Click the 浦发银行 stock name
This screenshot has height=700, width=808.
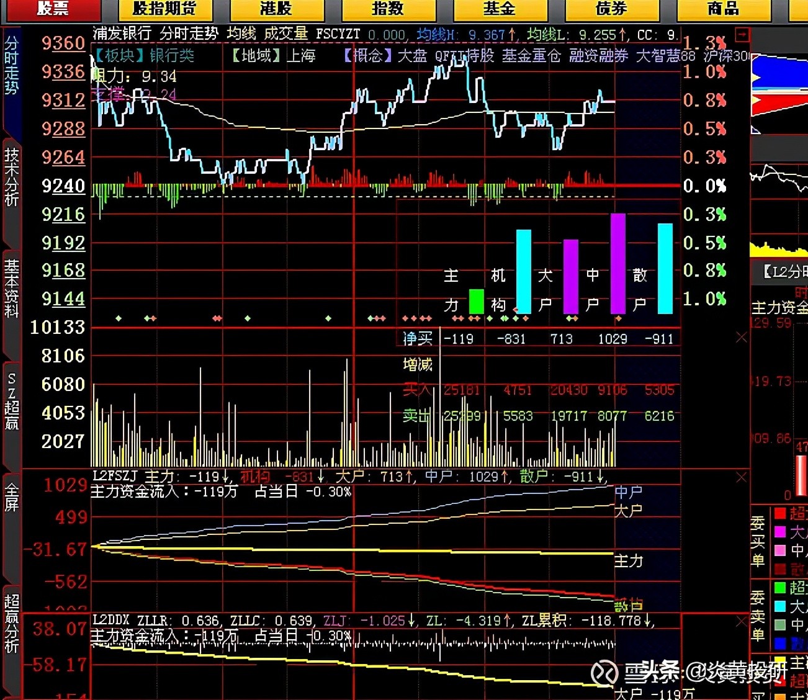click(122, 34)
